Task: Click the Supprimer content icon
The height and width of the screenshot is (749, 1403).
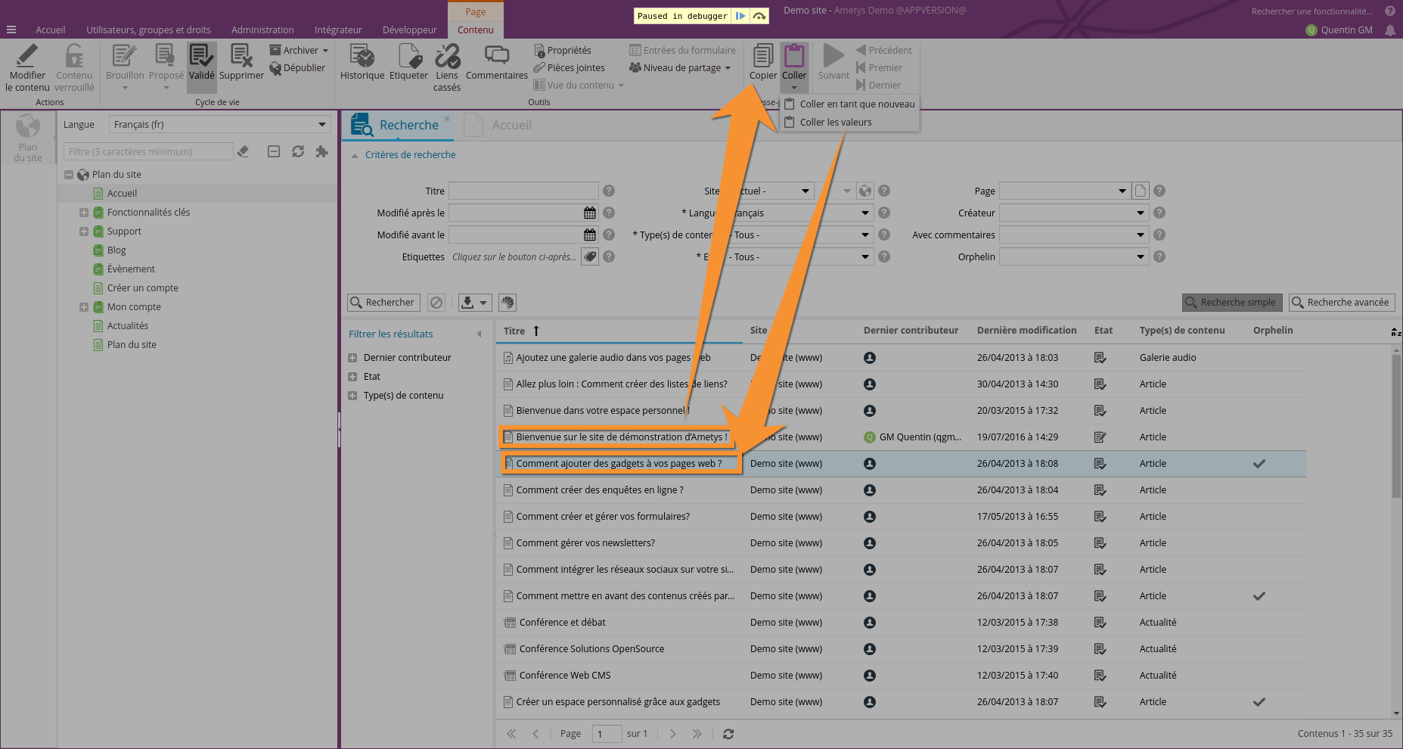Action: [x=241, y=56]
